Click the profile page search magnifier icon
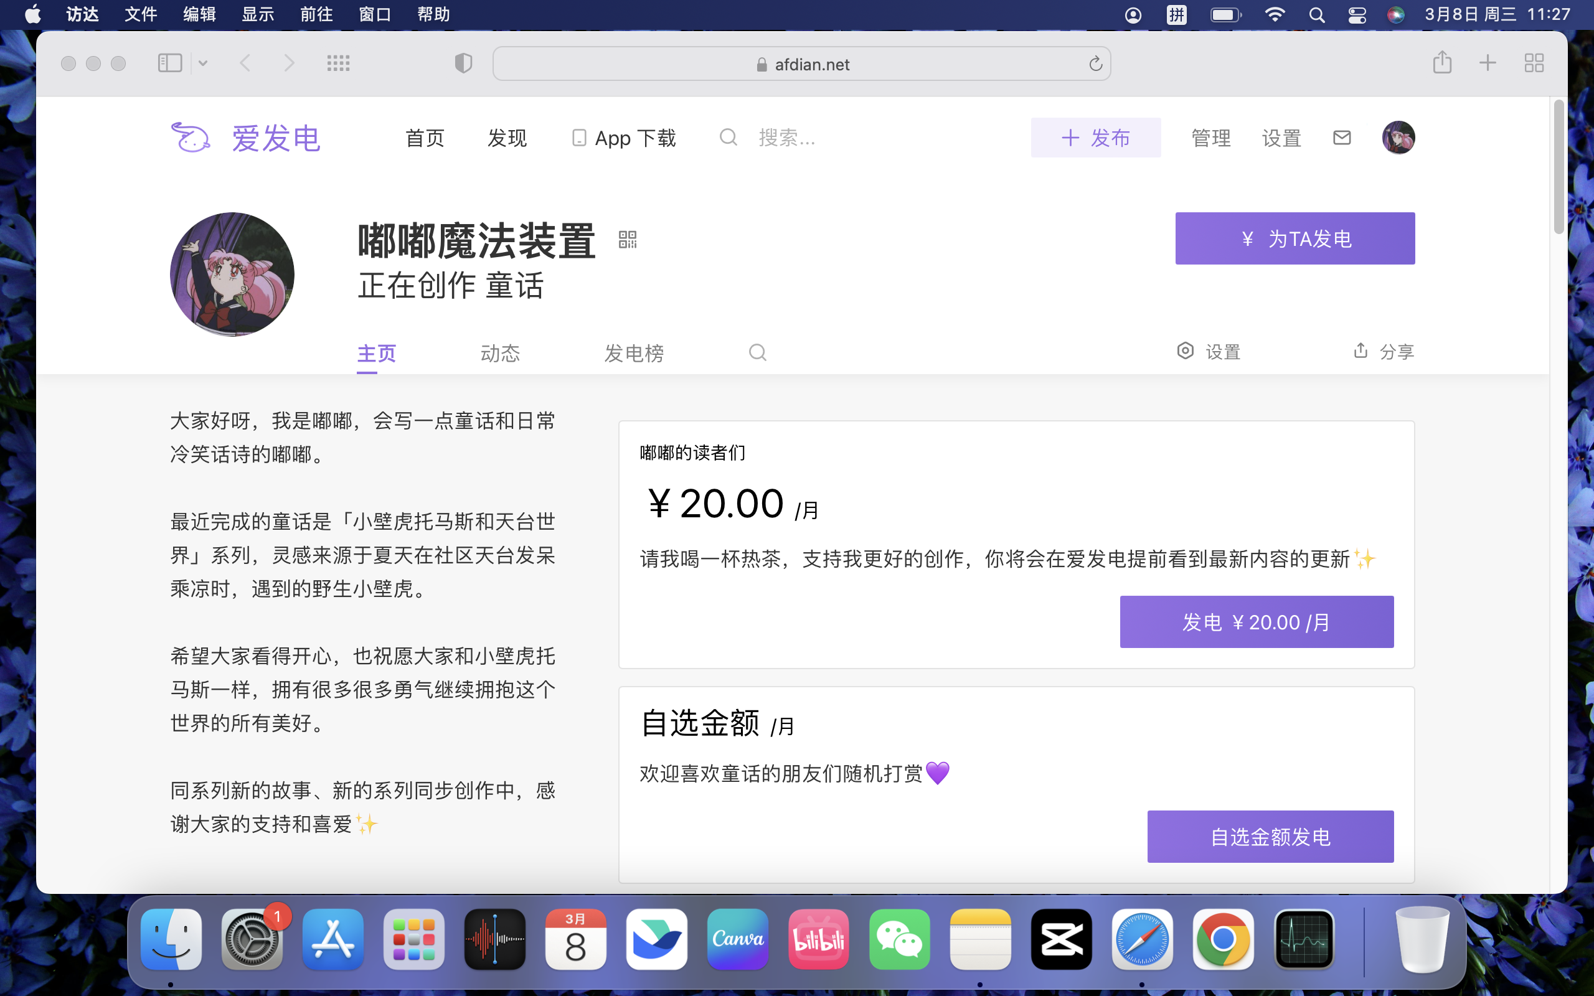Screen dimensions: 1594x996 tap(758, 352)
